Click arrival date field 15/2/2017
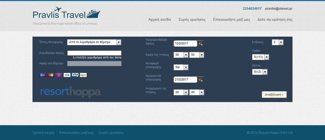325x140 pixels. pyautogui.click(x=186, y=43)
